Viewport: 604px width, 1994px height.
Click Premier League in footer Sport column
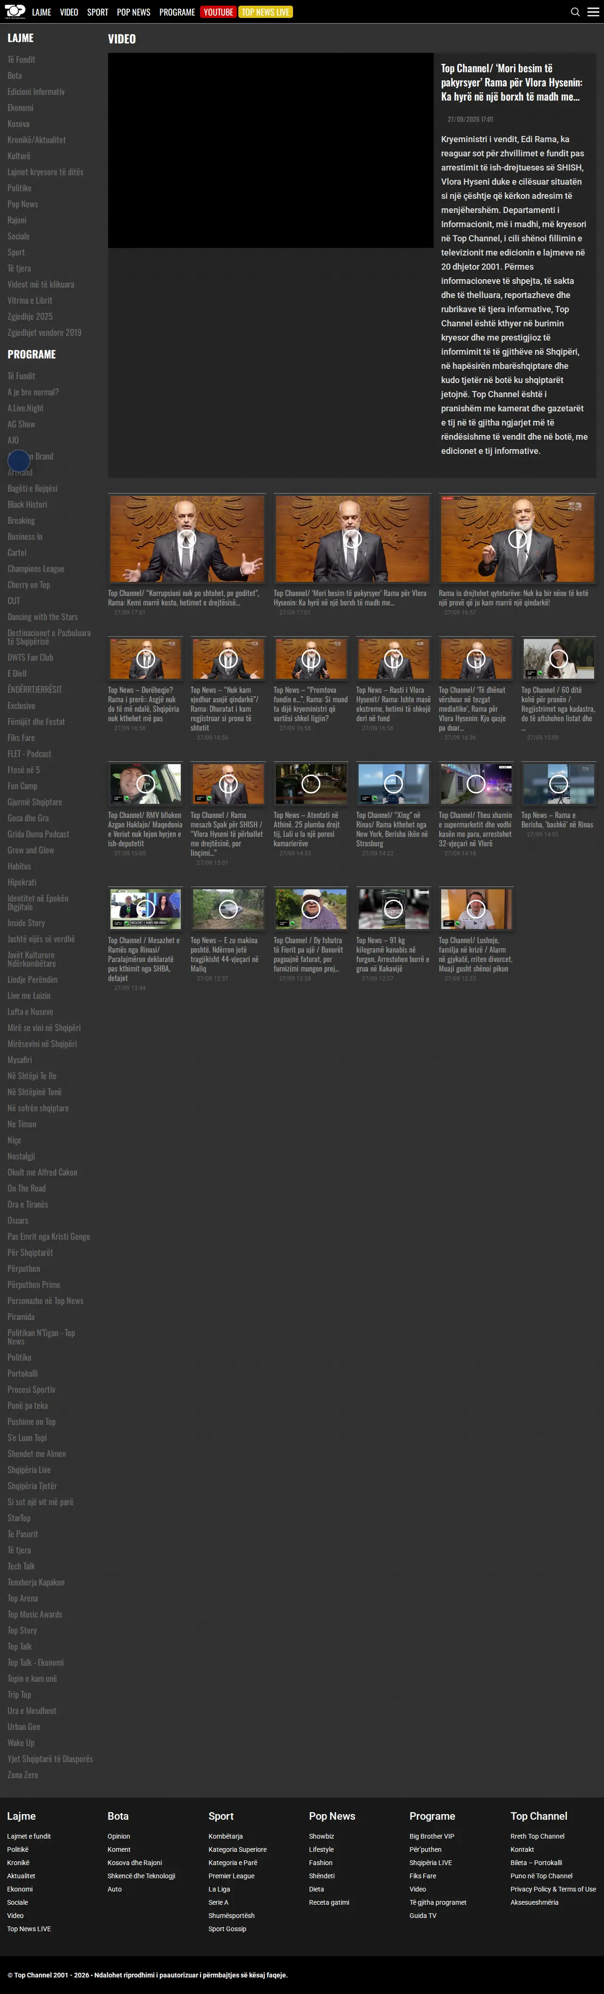tap(231, 1875)
